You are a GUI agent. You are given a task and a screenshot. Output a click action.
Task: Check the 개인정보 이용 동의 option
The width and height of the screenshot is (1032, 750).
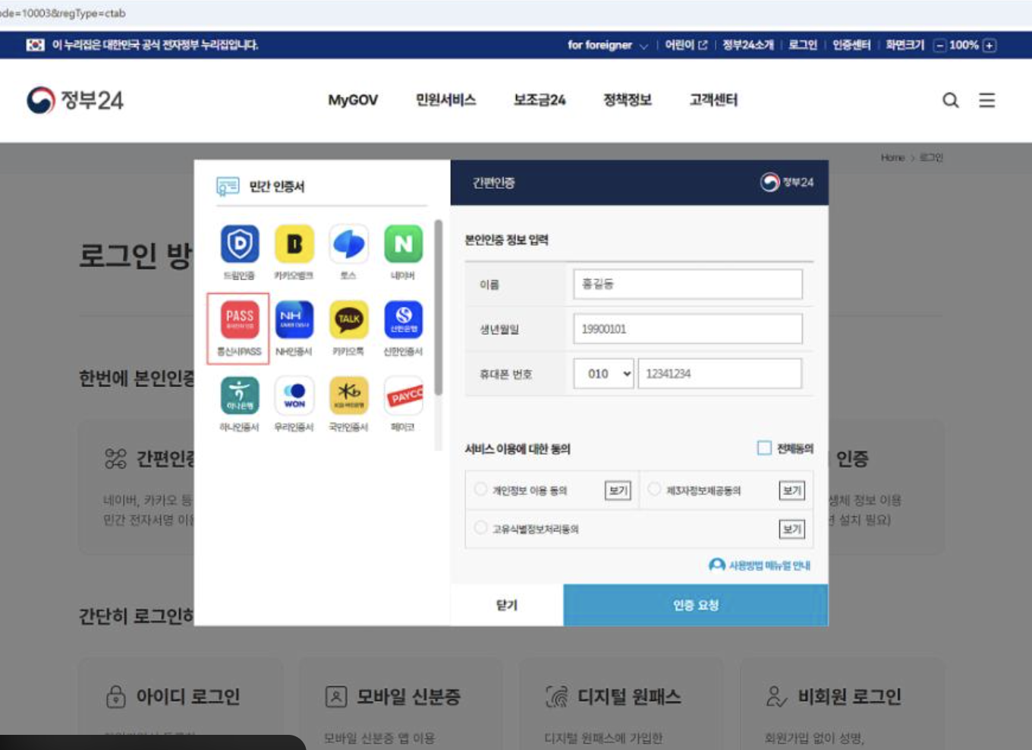[x=479, y=490]
